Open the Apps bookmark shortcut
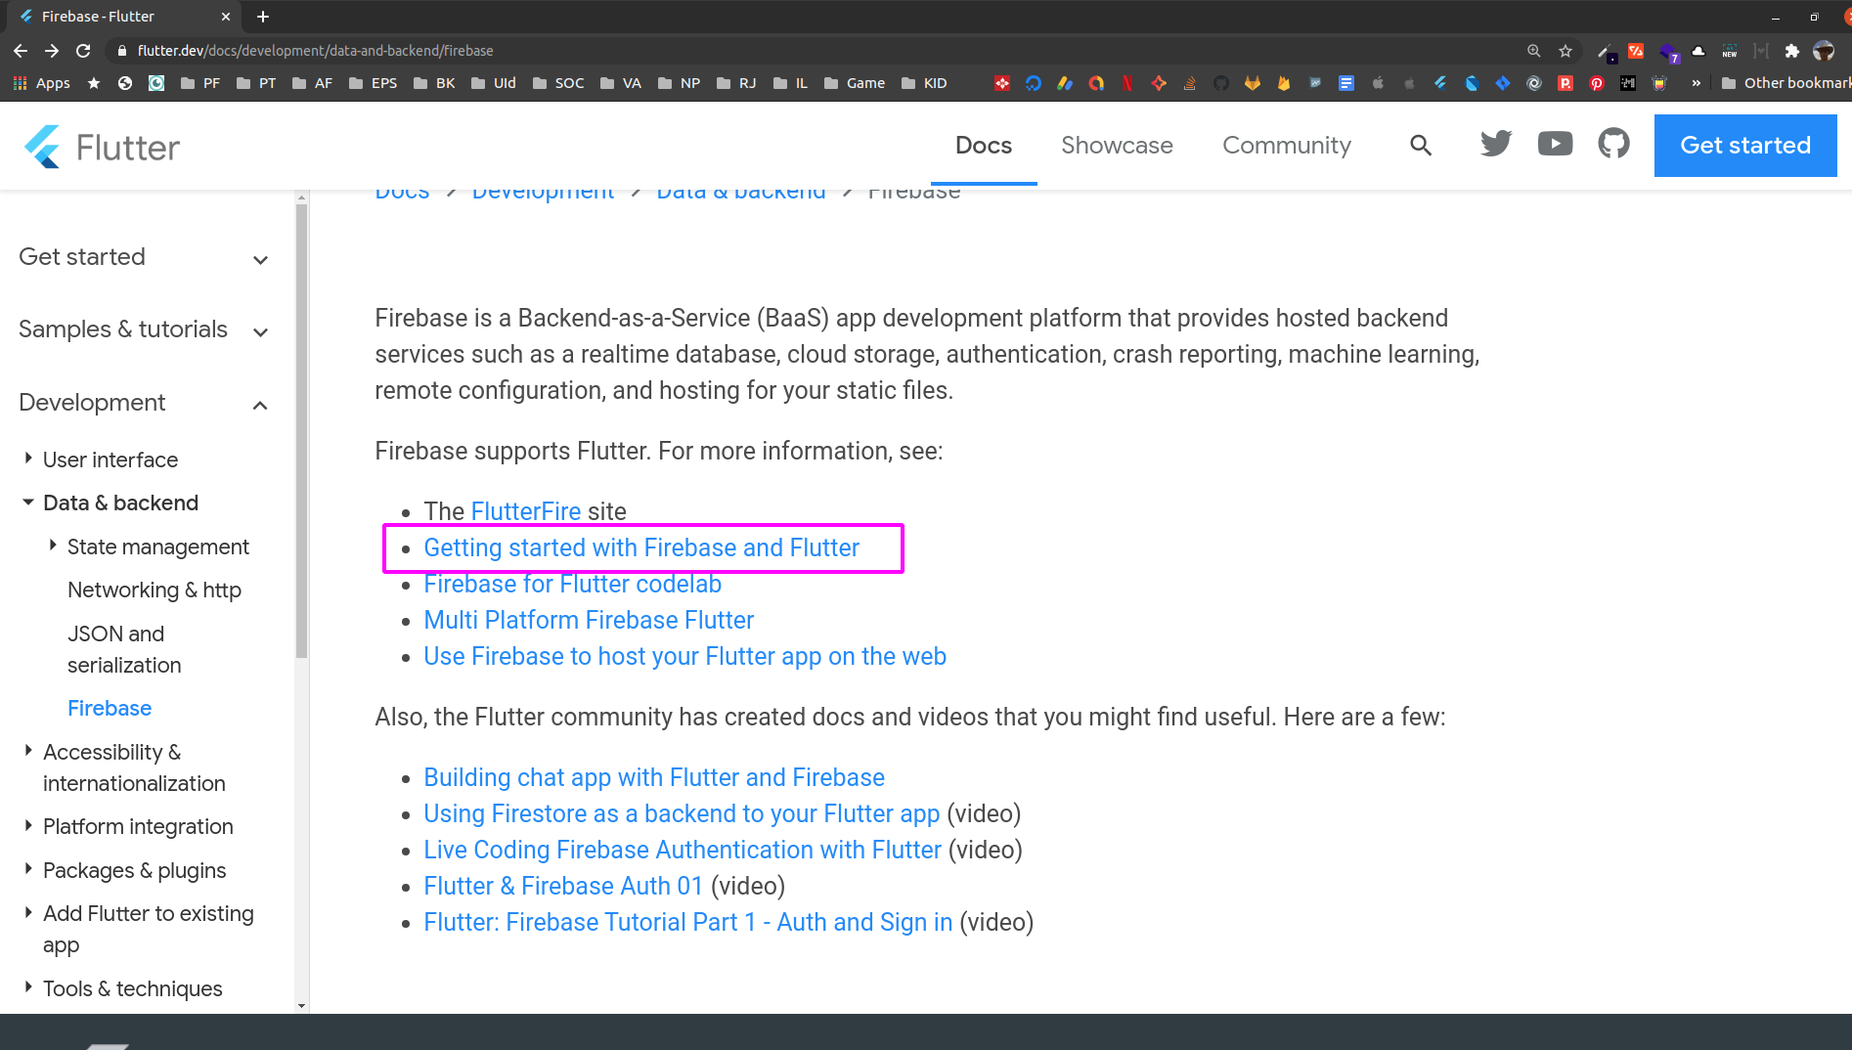This screenshot has width=1852, height=1050. [41, 83]
